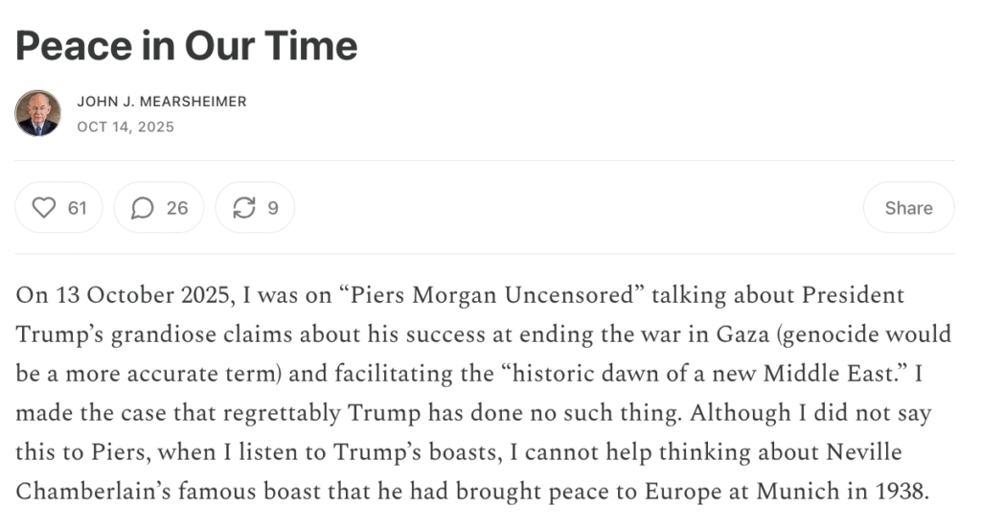Viewport: 981px width, 530px height.
Task: Click the year 1938 in the text
Action: 902,491
